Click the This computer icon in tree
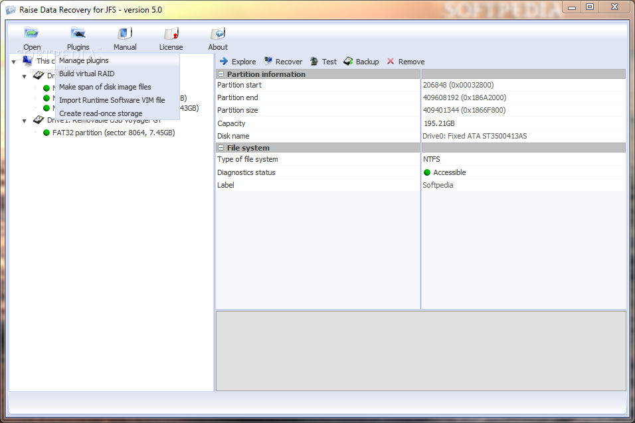Screen dimensions: 635x423 (27, 60)
